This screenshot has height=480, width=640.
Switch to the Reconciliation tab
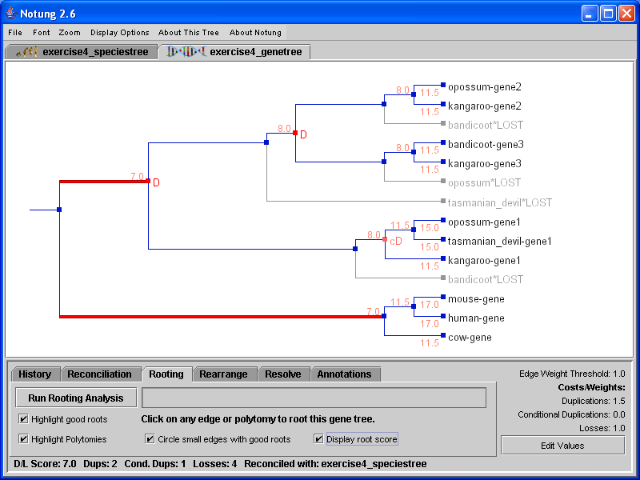[x=99, y=374]
